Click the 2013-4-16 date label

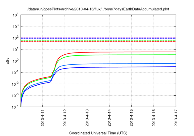[154, 118]
